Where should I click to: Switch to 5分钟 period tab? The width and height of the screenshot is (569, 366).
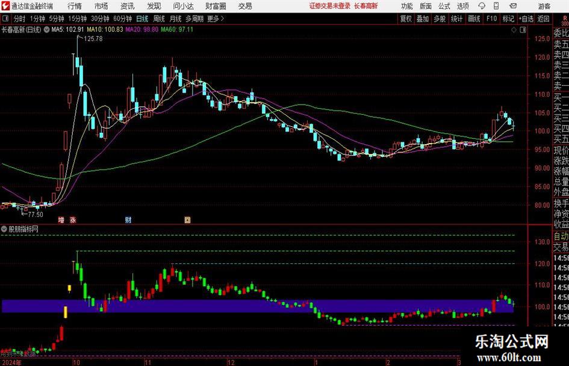pyautogui.click(x=57, y=19)
